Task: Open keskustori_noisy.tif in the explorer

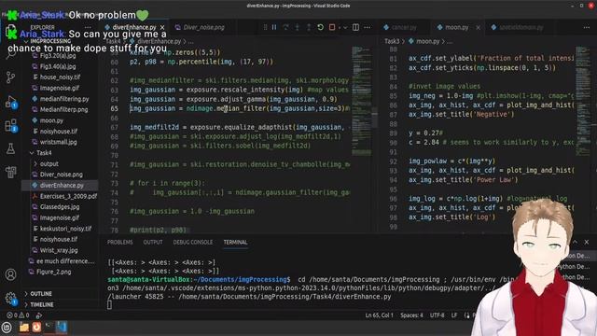Action: pos(65,229)
